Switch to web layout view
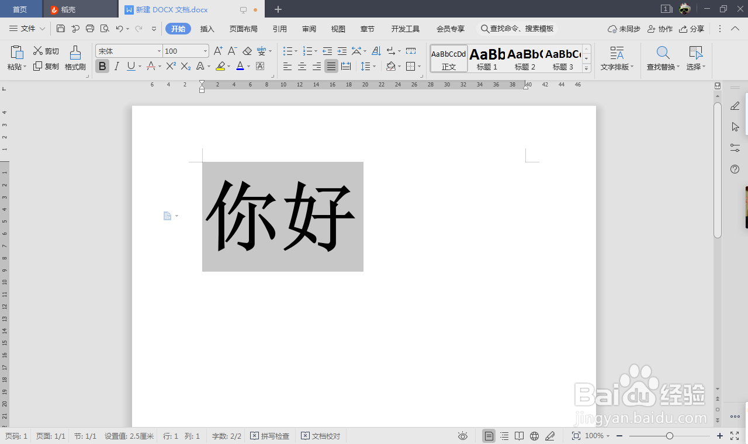Viewport: 748px width, 444px height. point(535,436)
